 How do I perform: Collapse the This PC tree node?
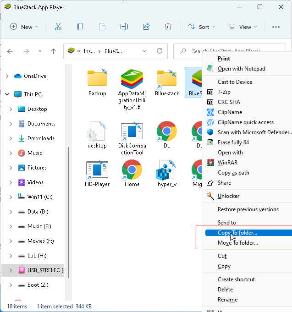(x=7, y=94)
